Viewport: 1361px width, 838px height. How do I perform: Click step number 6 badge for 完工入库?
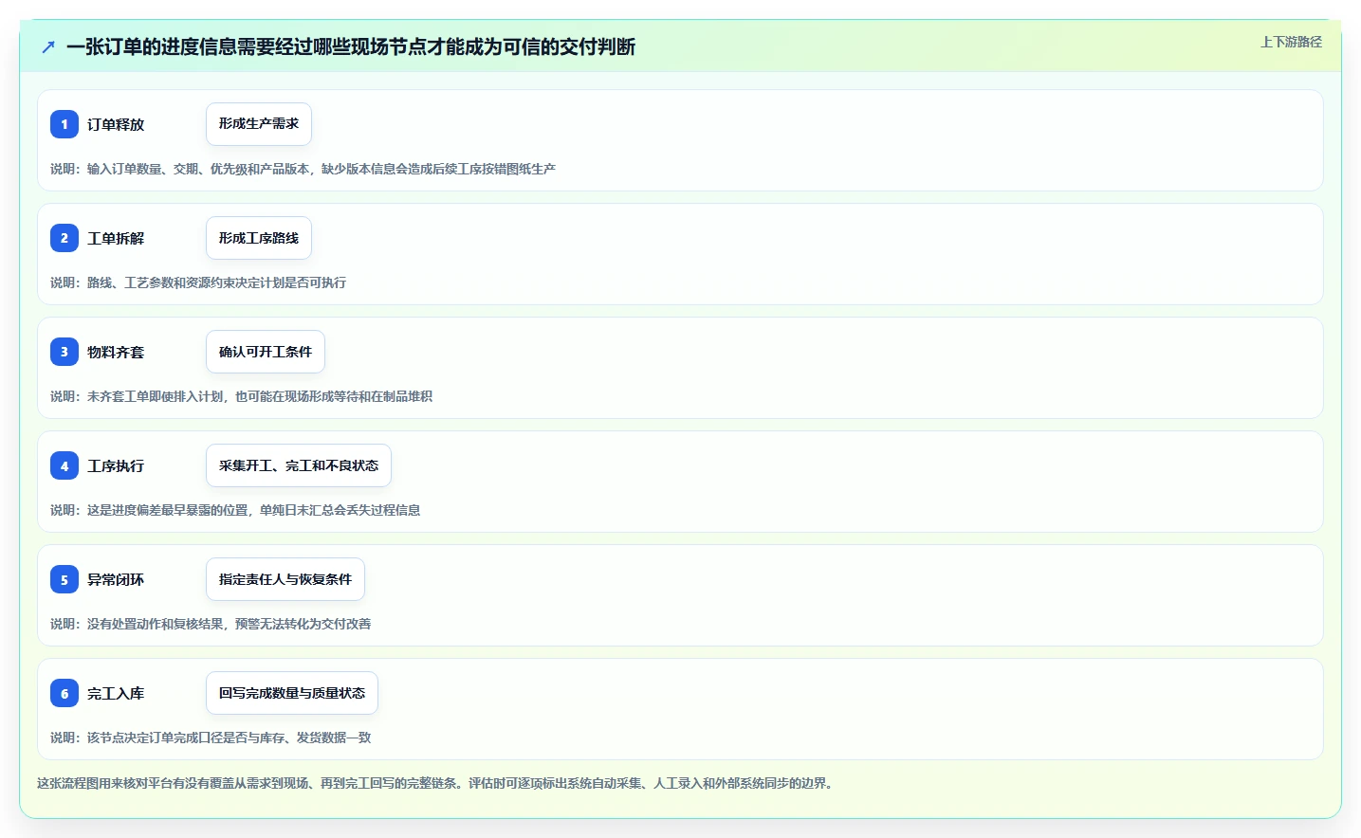pos(64,693)
